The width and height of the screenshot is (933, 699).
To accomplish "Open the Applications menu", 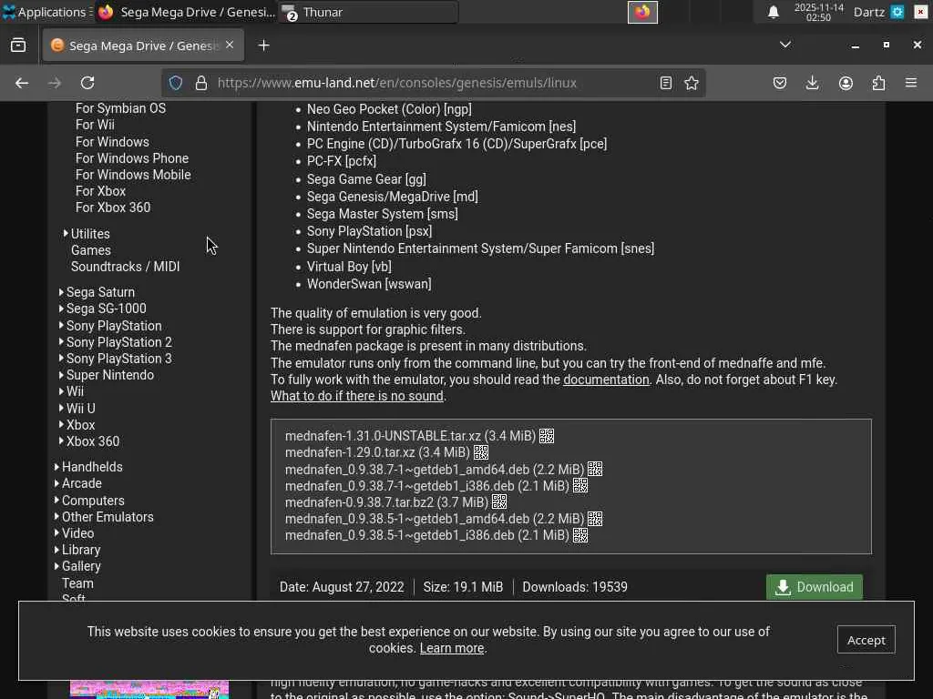I will pyautogui.click(x=46, y=12).
